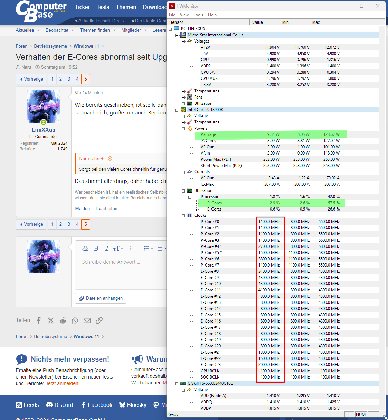Open the Bluesky footer link
Viewport: 388px width, 420px height.
coord(133,405)
